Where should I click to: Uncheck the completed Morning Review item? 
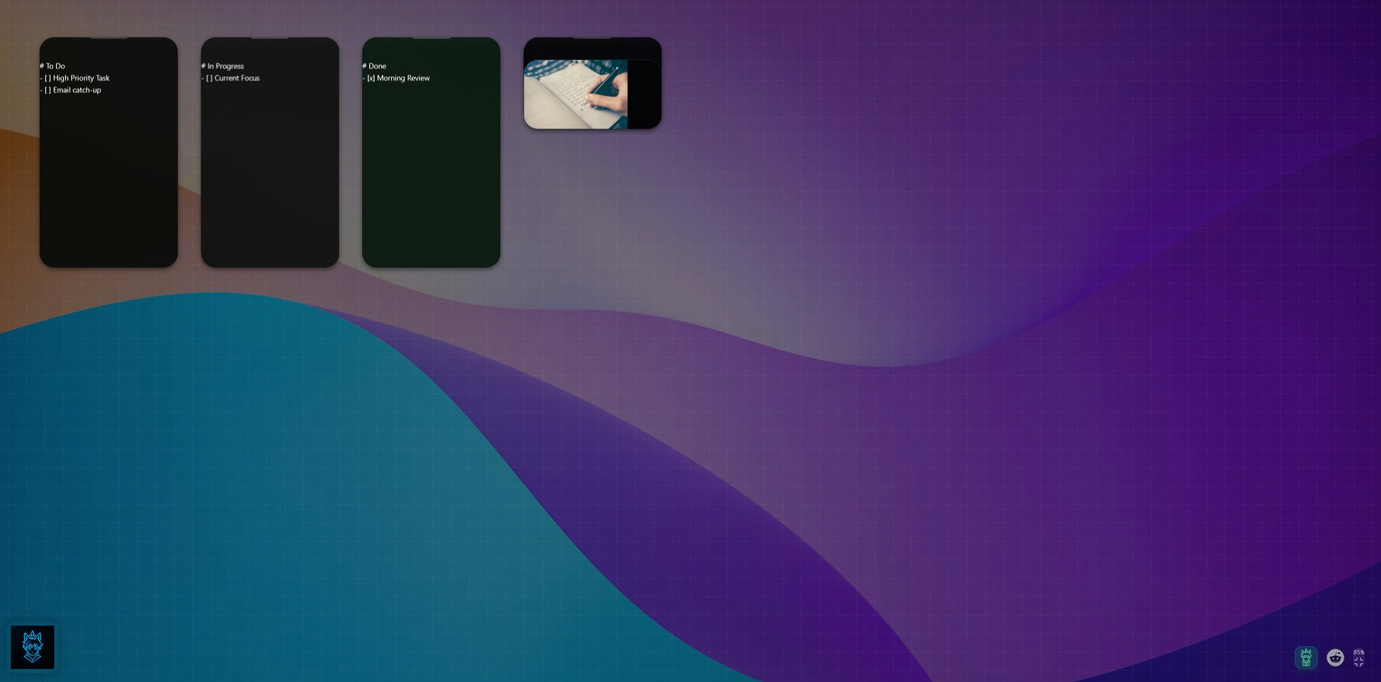370,78
